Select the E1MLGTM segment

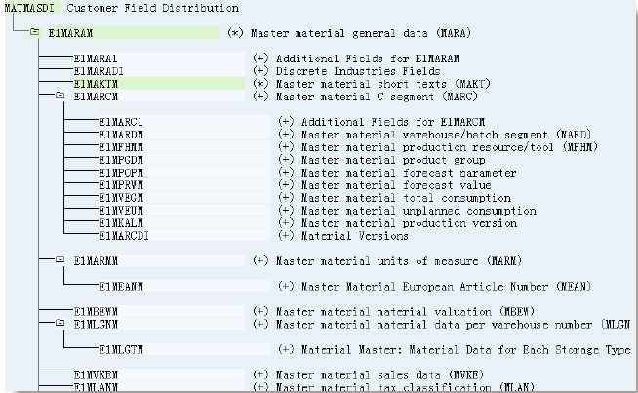[121, 349]
